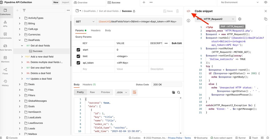Copy the code snippet to the clipboard
The width and height of the screenshot is (270, 139).
pos(266,19)
